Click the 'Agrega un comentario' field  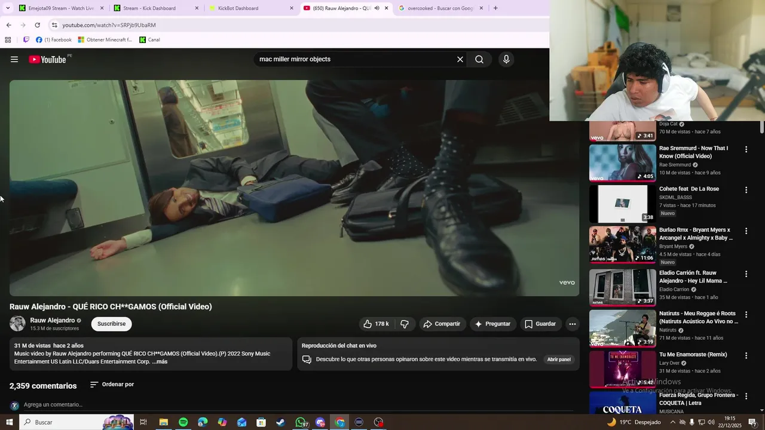299,405
